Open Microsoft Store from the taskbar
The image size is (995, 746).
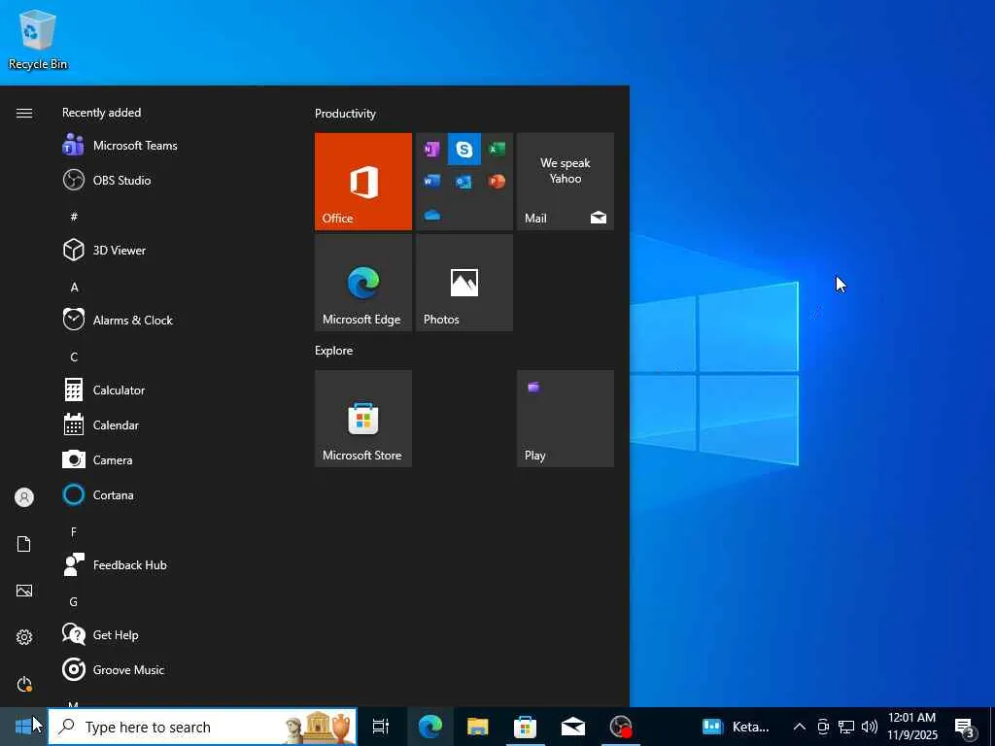pos(525,727)
